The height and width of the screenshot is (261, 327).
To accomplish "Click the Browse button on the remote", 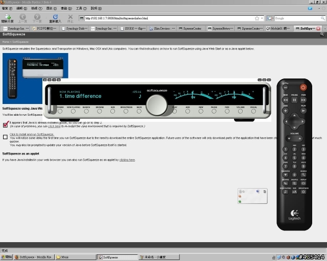I will 285,184.
